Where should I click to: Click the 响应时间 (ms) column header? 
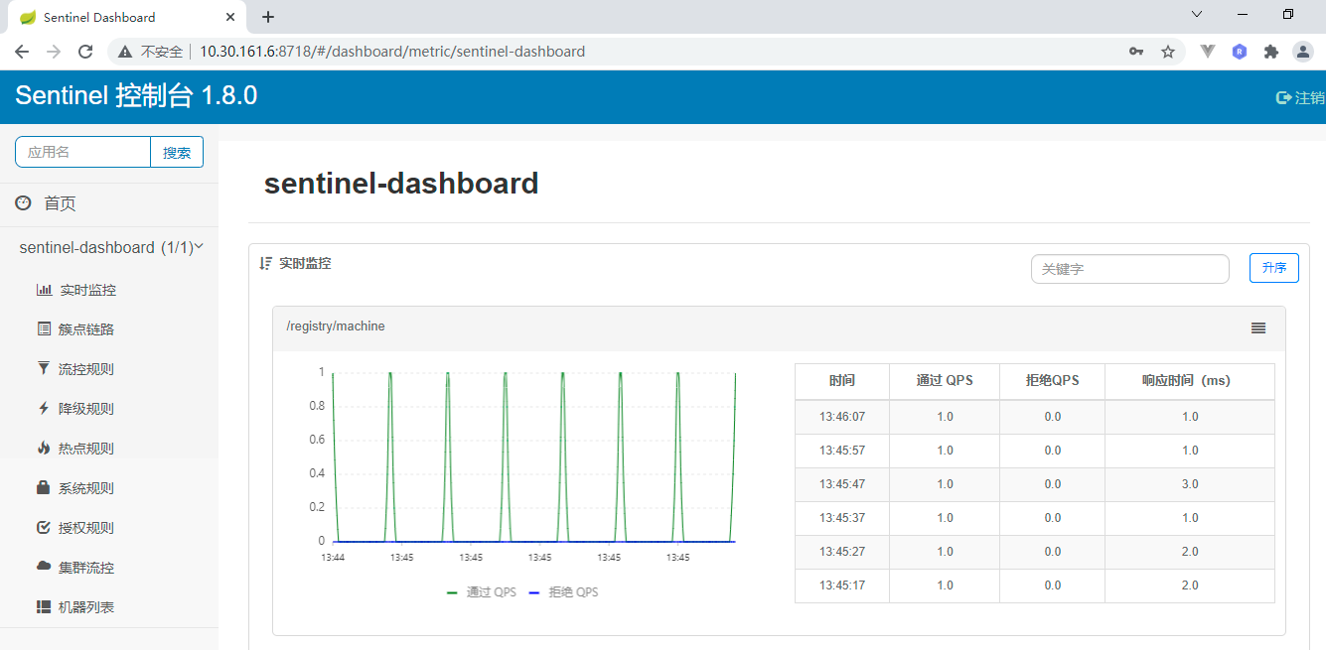(x=1190, y=381)
